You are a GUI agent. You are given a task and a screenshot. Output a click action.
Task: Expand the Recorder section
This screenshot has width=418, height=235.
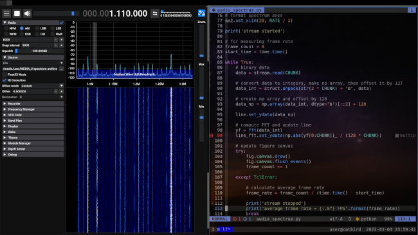[33, 103]
